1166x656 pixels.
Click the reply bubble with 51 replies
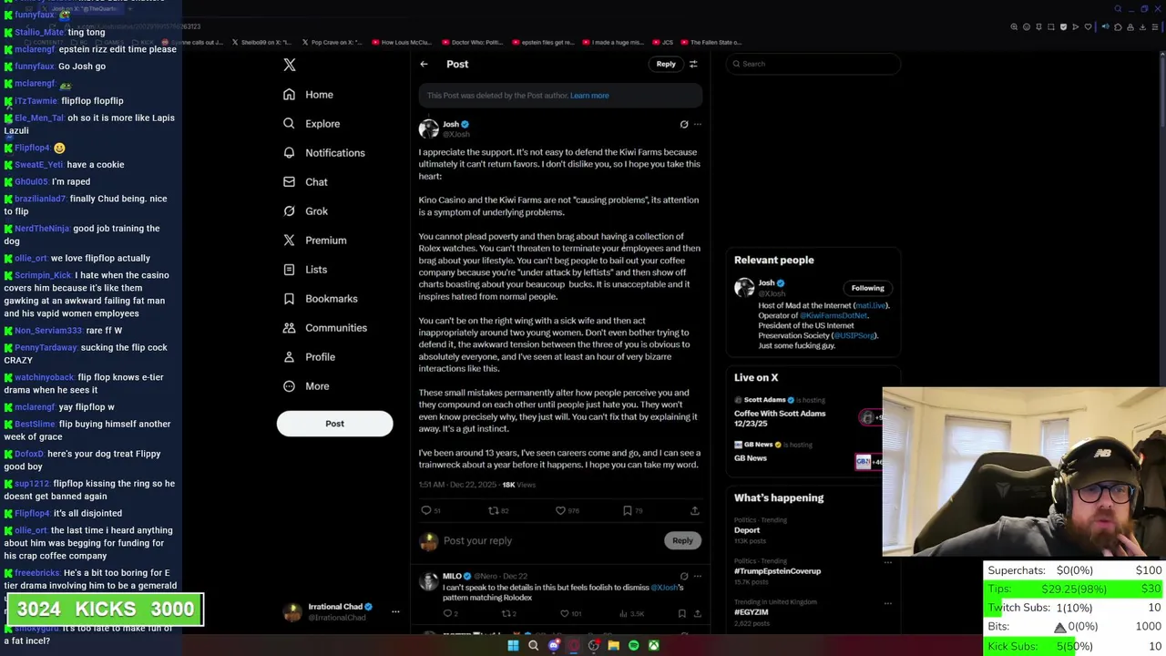click(431, 510)
